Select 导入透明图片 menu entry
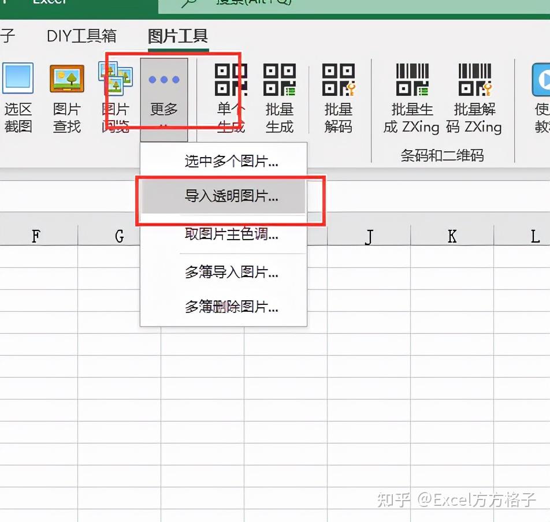 230,196
